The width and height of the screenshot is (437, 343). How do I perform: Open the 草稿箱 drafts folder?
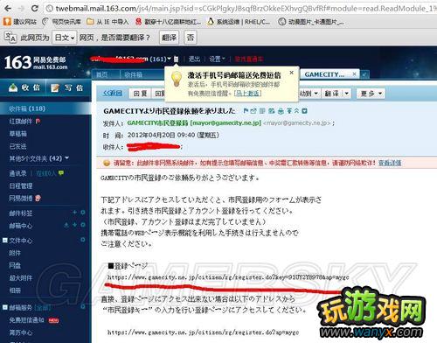tap(17, 134)
